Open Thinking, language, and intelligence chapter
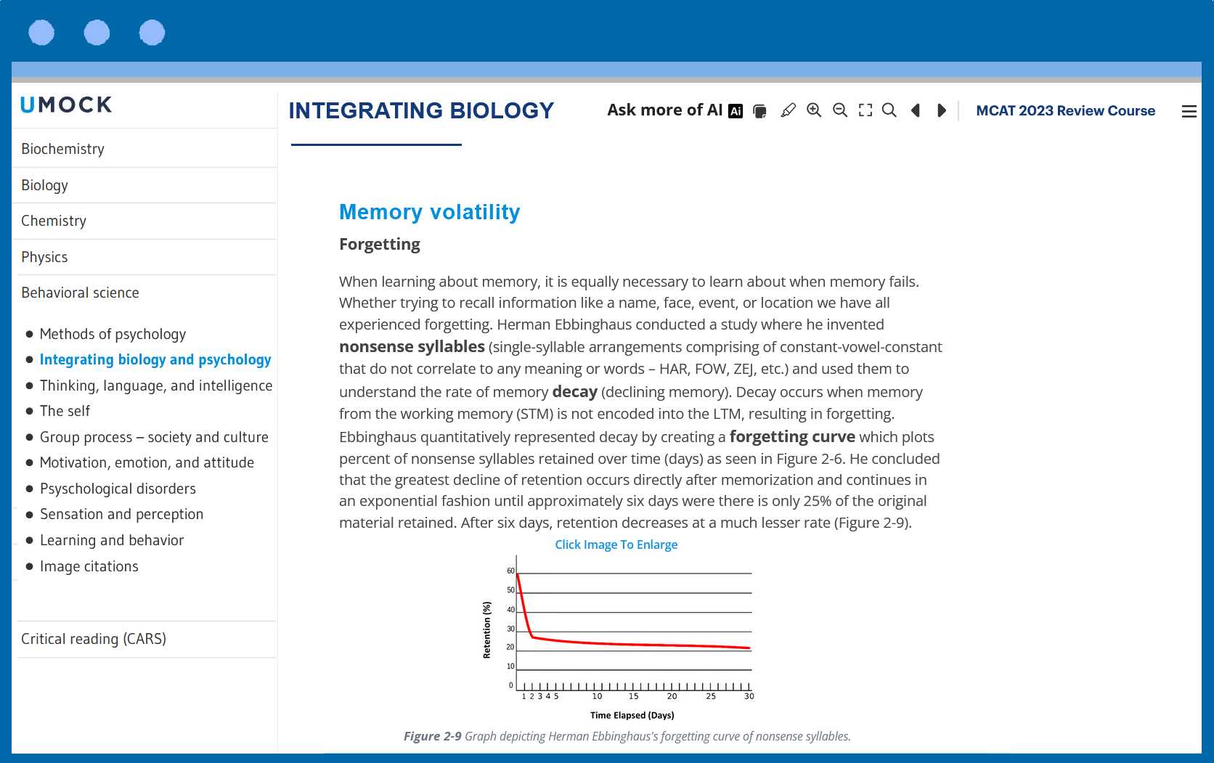 pyautogui.click(x=156, y=385)
